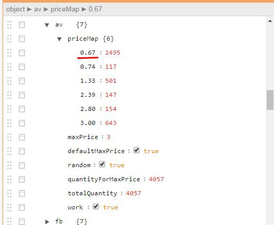Select the 0.74 key field
Viewport: 274px width, 225px height.
pos(88,67)
